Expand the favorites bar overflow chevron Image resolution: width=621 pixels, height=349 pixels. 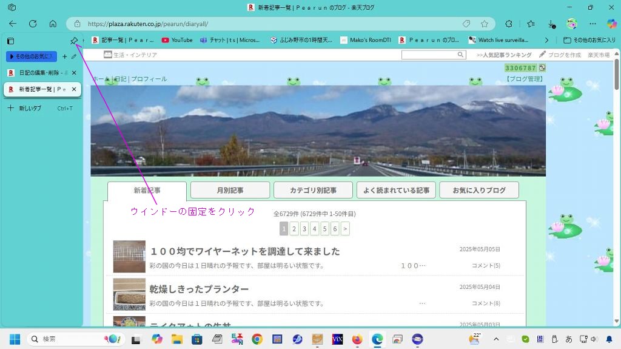[x=546, y=40]
